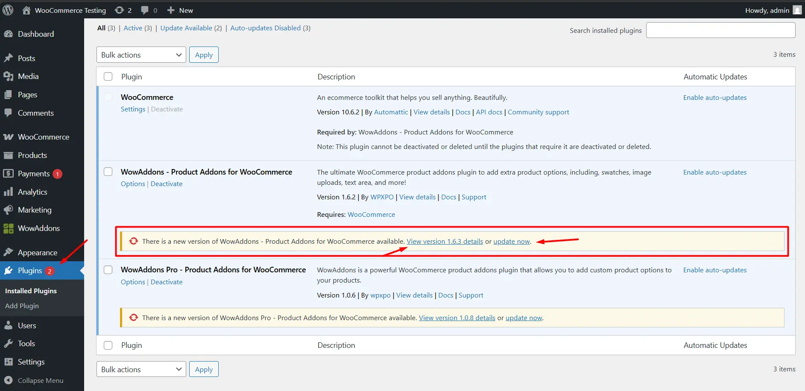Click the search installed plugins field
The image size is (805, 391).
[720, 30]
